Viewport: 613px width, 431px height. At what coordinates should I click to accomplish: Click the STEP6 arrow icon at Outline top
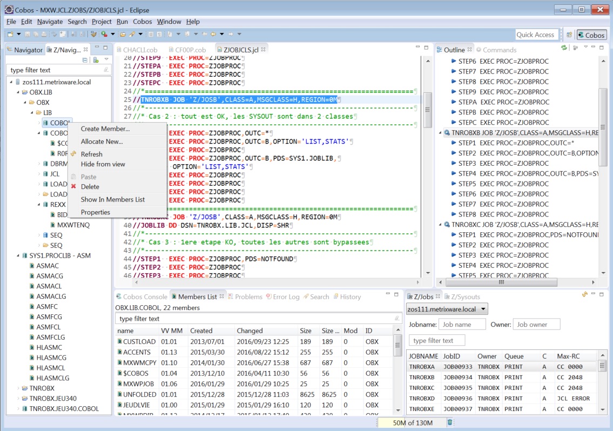coord(454,61)
